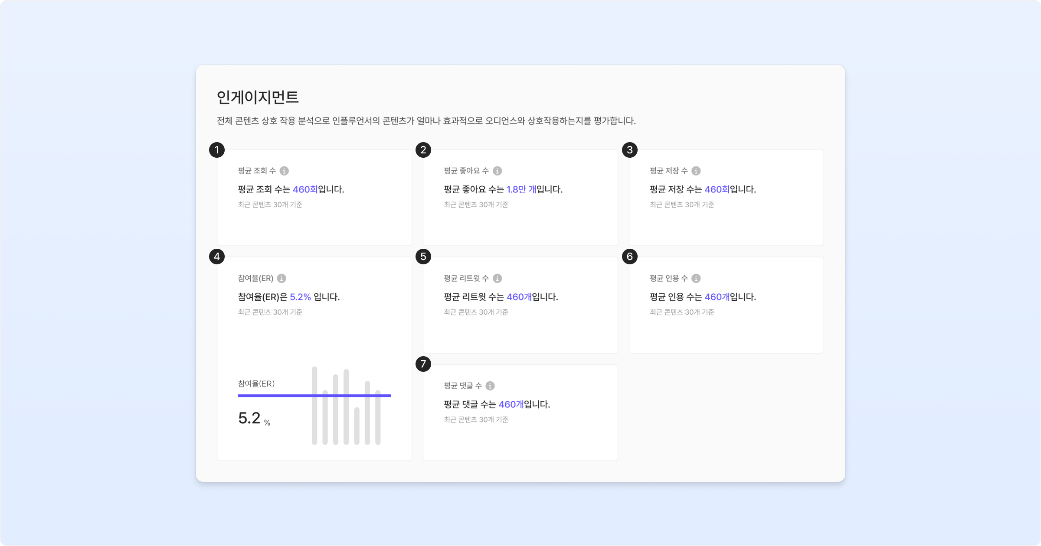The image size is (1041, 546).
Task: Click the 인게이지먼트 section heading
Action: click(258, 97)
